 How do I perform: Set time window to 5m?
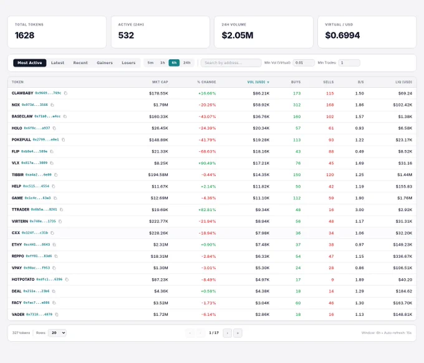151,63
